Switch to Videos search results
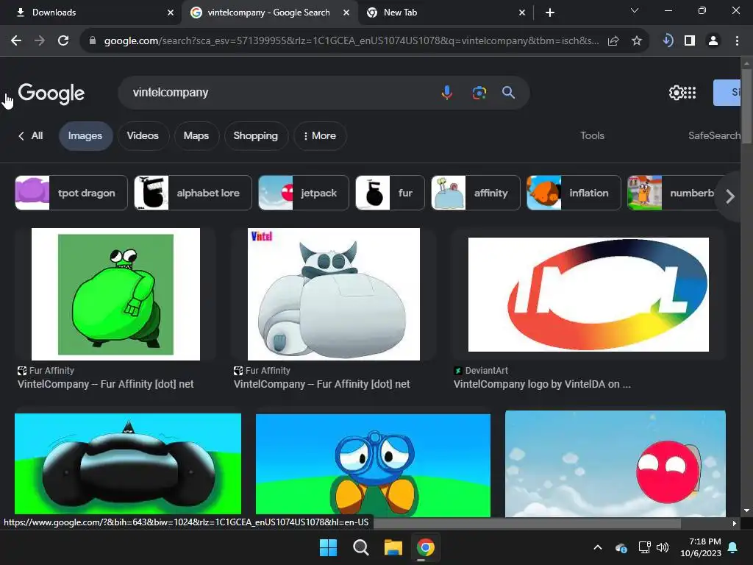753x565 pixels. [143, 136]
